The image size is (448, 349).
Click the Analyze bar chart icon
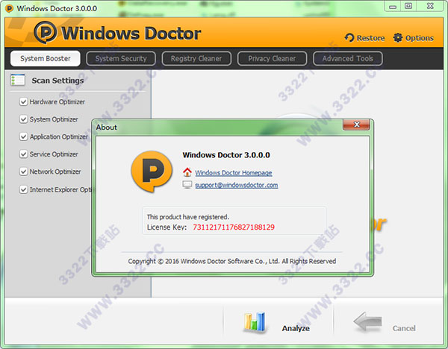255,322
